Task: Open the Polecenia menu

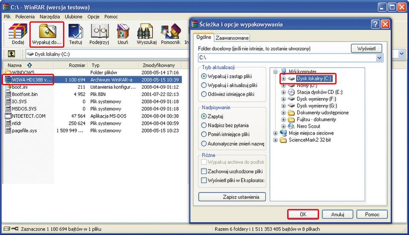Action: click(25, 17)
